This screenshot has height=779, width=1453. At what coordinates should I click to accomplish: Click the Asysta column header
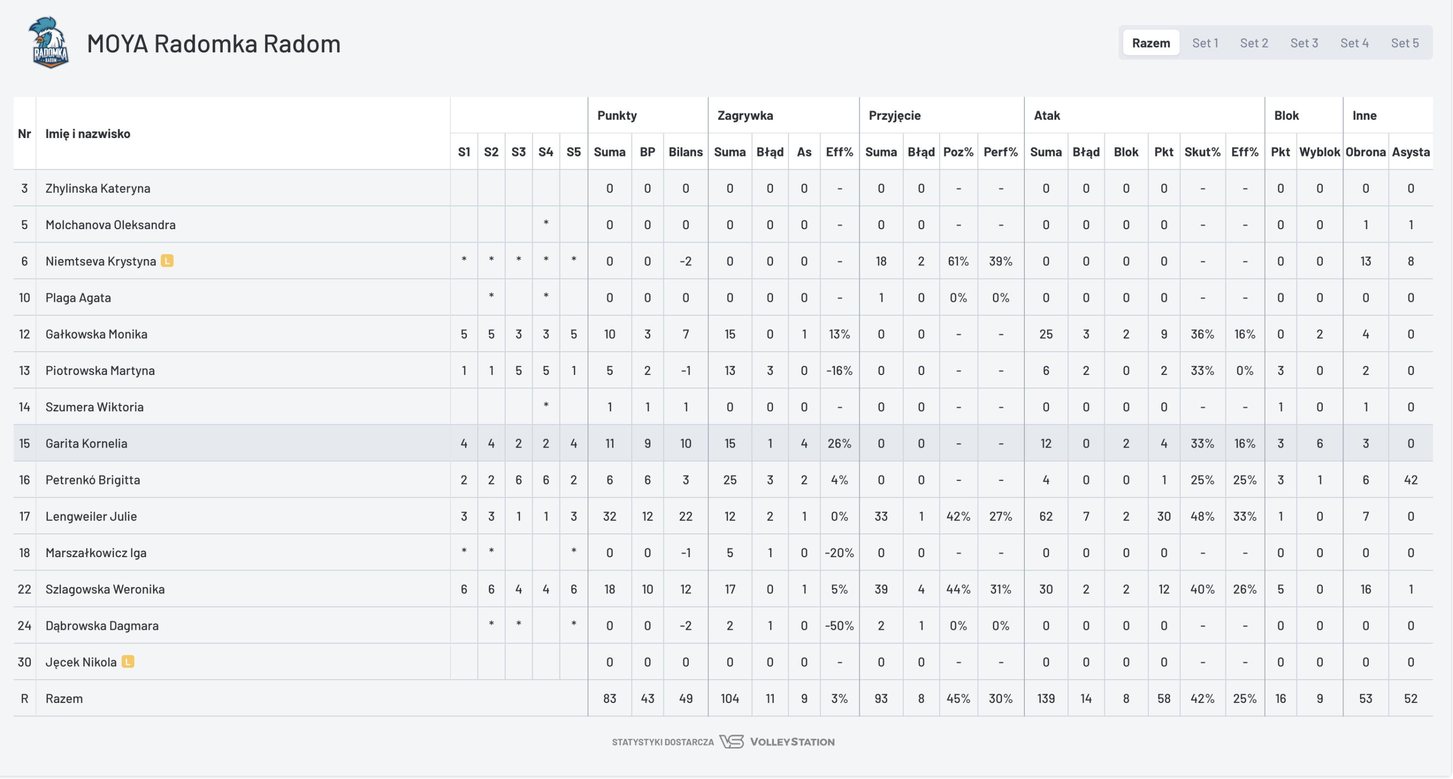[1410, 152]
